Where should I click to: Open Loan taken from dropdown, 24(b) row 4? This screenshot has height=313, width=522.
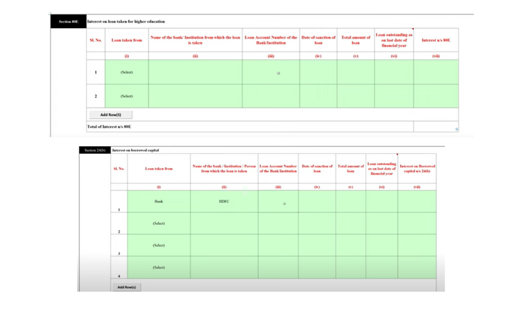(x=159, y=267)
